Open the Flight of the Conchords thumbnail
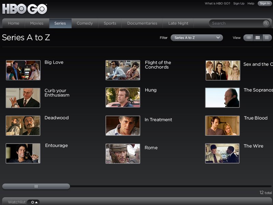 pos(123,70)
